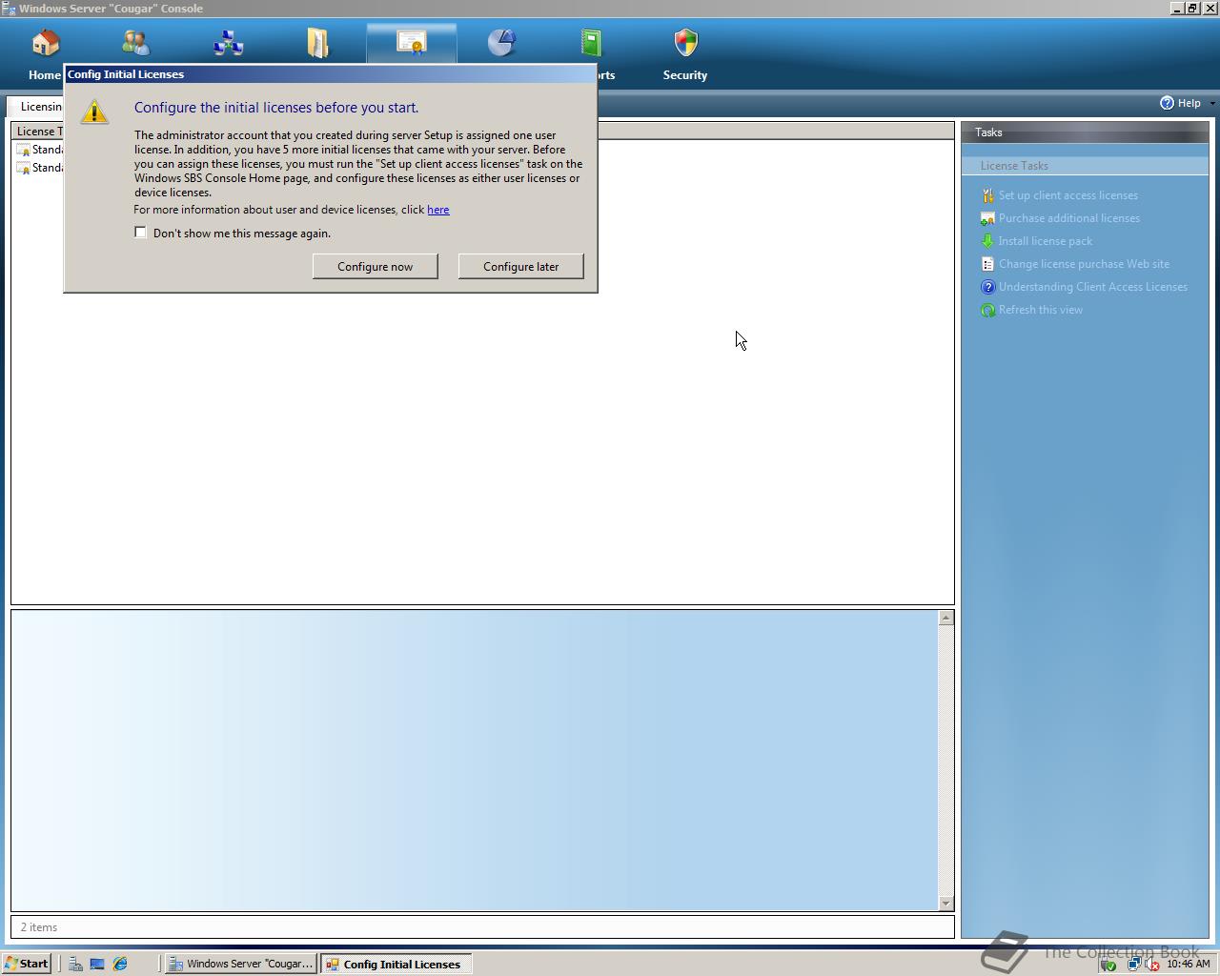Click the 10:46 AM clock
1220x976 pixels.
[1189, 964]
